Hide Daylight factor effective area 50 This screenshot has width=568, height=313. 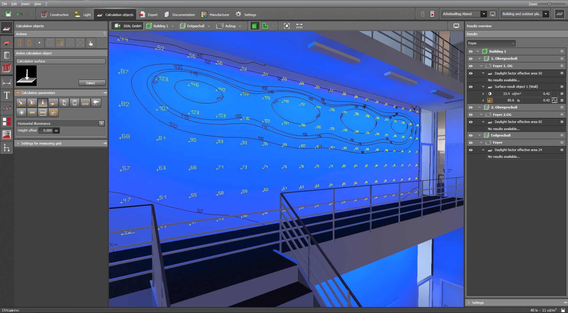pos(471,73)
